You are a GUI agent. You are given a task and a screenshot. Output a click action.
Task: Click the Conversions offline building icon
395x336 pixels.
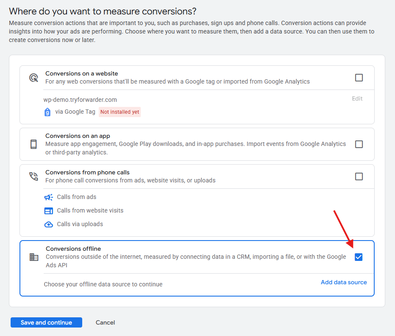click(x=34, y=257)
